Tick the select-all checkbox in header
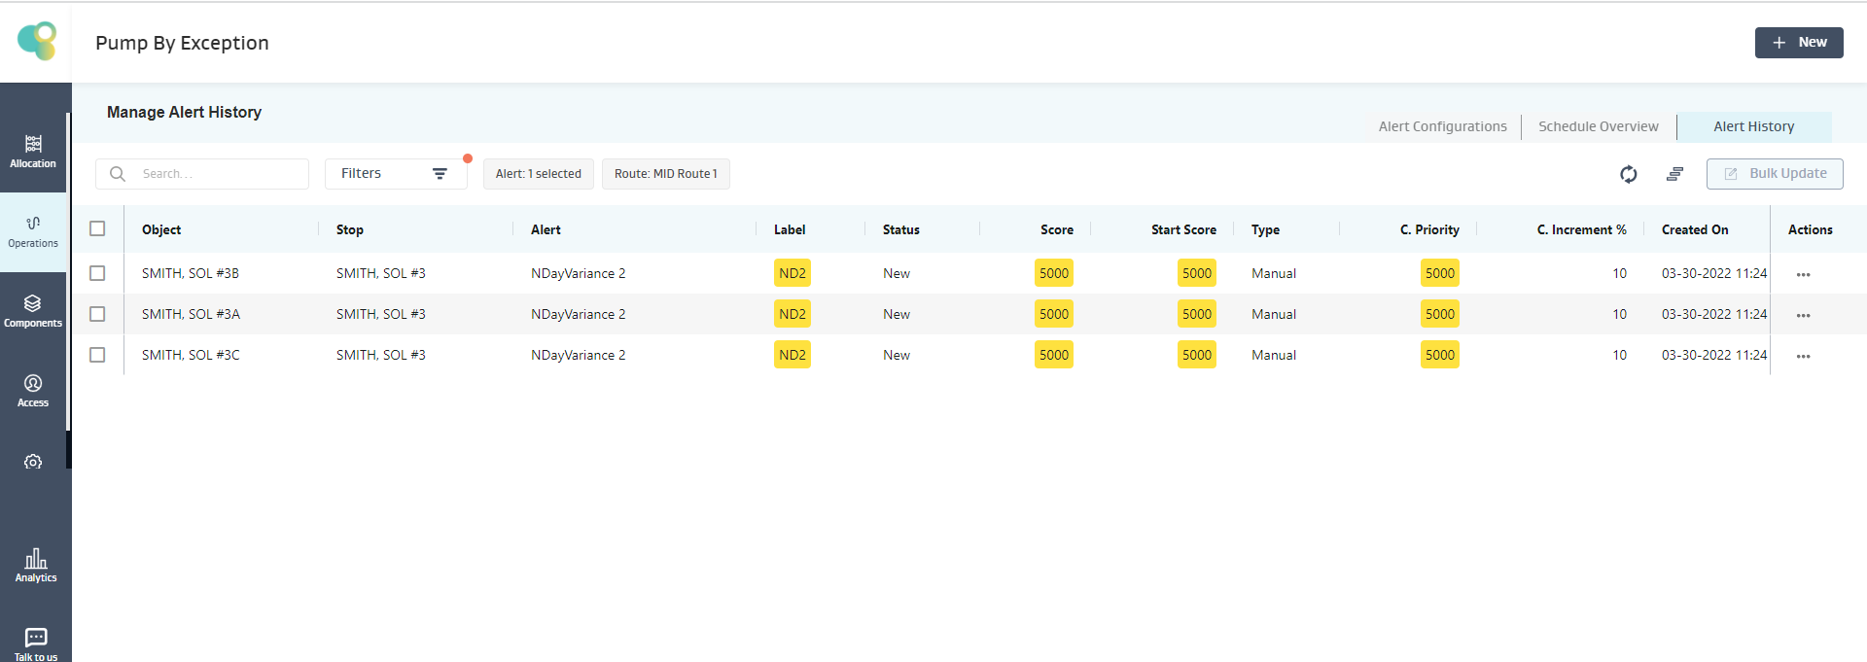Image resolution: width=1867 pixels, height=662 pixels. pos(97,228)
